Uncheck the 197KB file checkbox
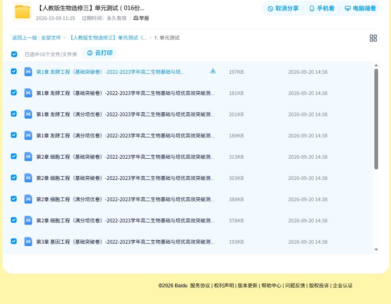Viewport: 391px width, 304px height. coord(14,71)
